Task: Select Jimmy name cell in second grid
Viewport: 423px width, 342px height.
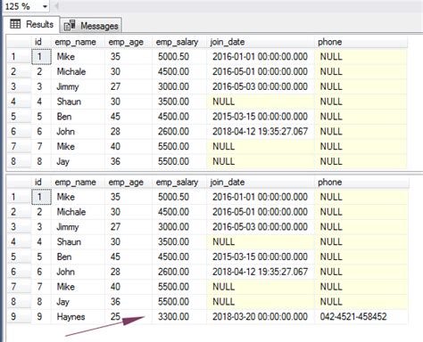Action: coord(78,227)
